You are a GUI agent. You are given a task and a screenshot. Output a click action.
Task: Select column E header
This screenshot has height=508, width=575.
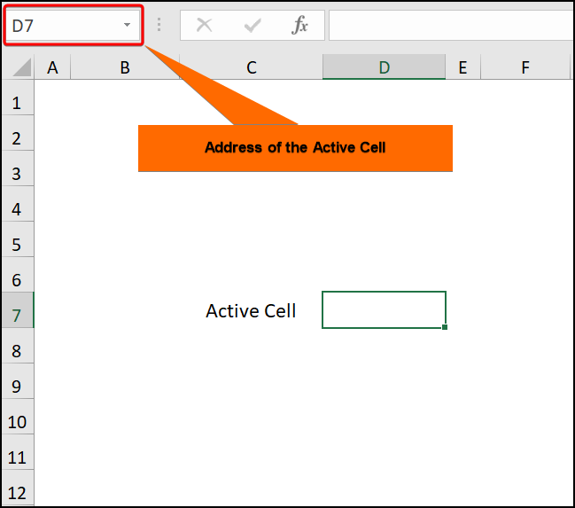tap(462, 67)
